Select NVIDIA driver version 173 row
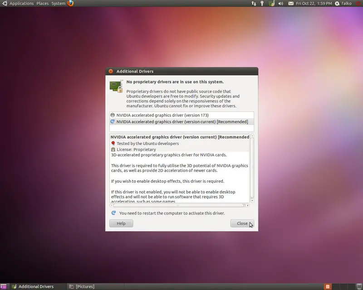 tap(181, 115)
